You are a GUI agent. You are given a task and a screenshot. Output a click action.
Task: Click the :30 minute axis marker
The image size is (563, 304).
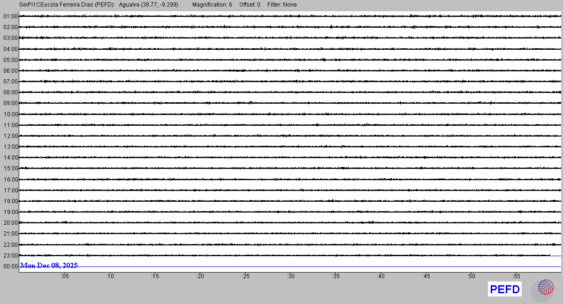click(x=290, y=276)
